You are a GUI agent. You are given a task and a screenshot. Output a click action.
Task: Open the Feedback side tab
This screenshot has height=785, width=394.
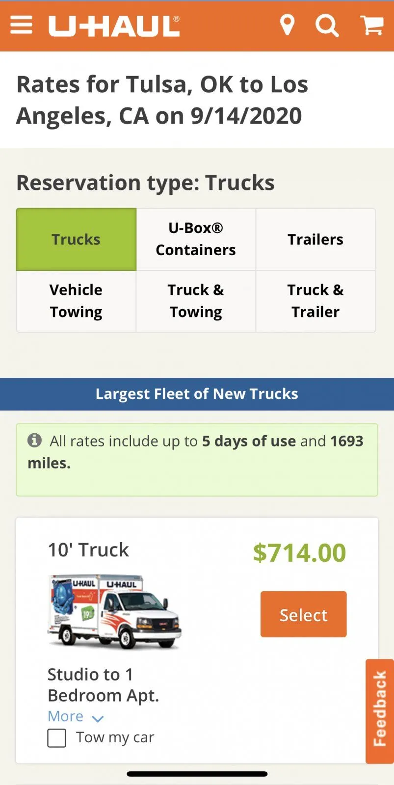(x=380, y=711)
